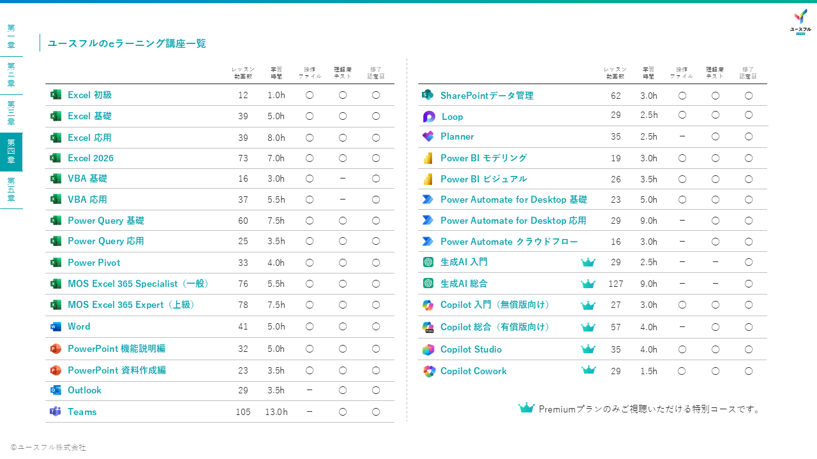Click the Loop icon
The image size is (817, 459).
429,117
